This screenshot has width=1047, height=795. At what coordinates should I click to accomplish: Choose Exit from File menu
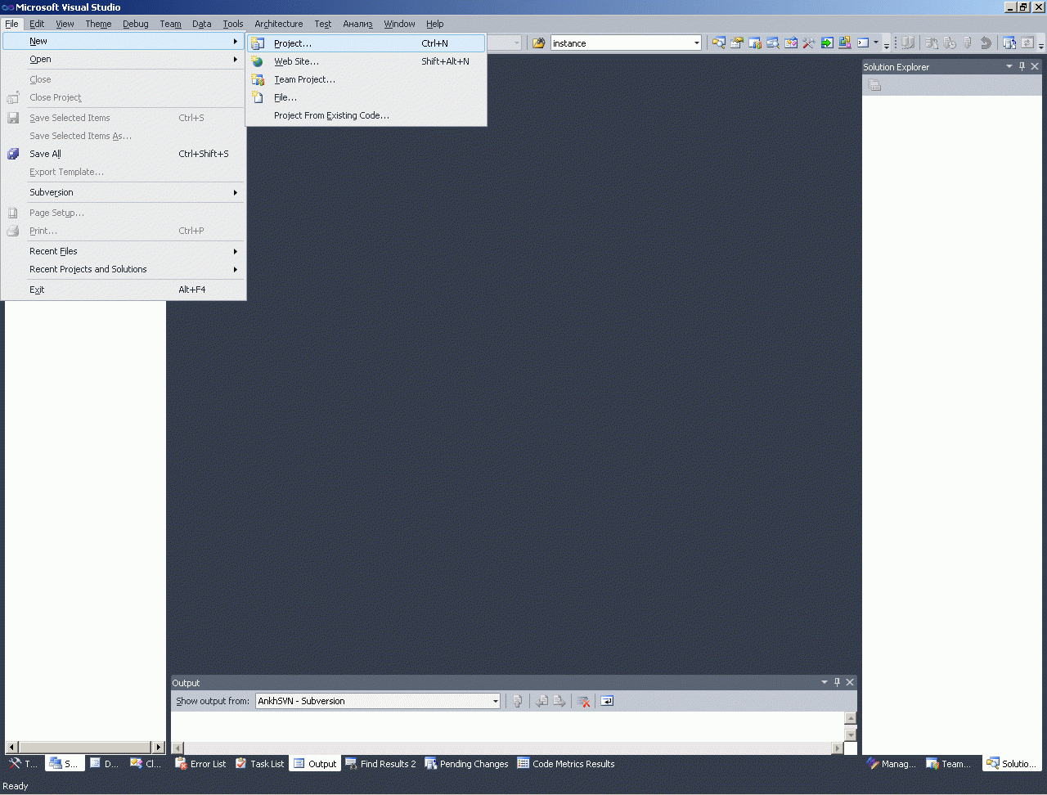click(x=124, y=290)
